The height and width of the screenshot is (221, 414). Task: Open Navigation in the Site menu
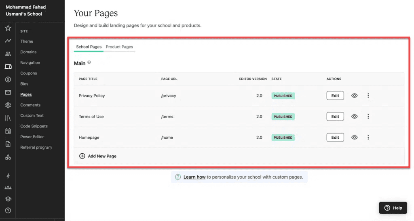pyautogui.click(x=30, y=63)
